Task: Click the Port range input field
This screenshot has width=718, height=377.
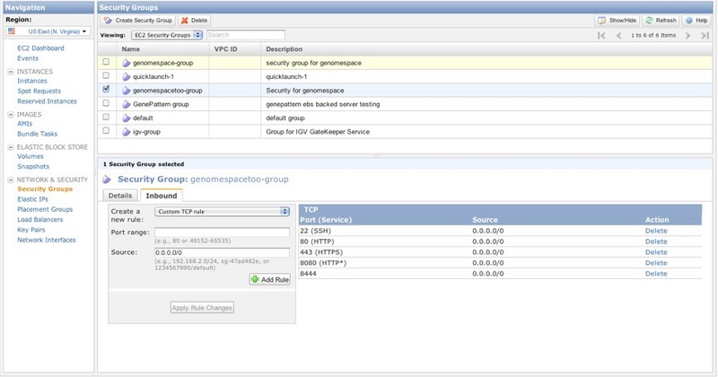Action: coord(222,232)
